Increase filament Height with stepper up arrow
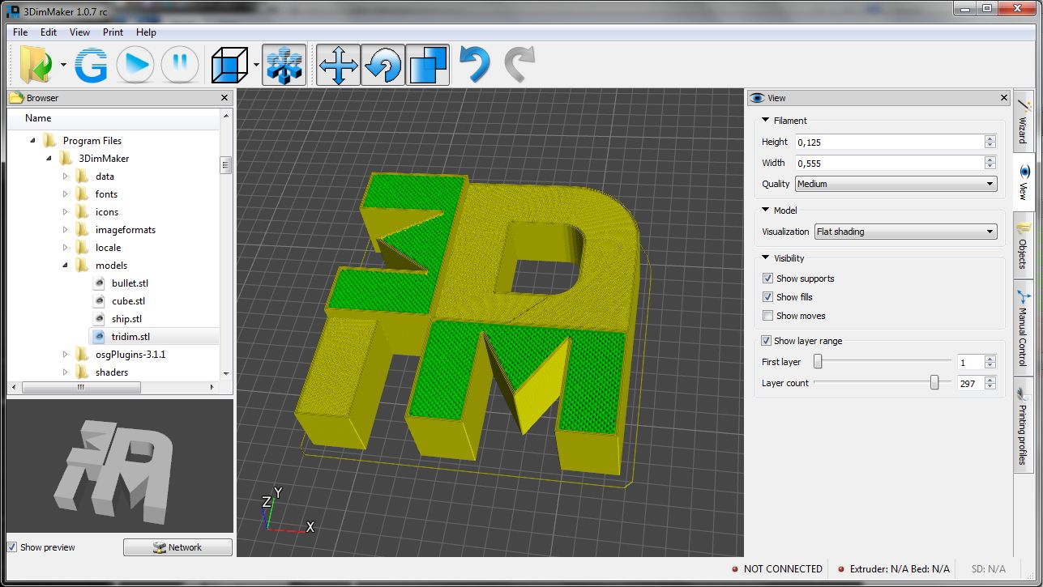 [x=990, y=138]
